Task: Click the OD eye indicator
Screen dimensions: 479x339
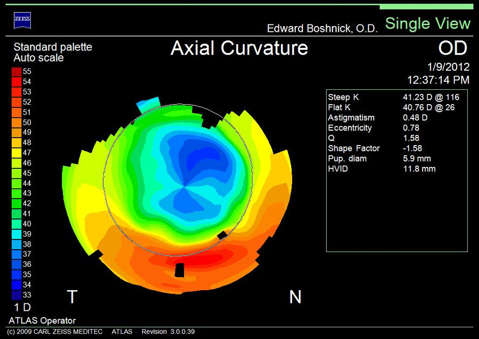Action: tap(452, 48)
